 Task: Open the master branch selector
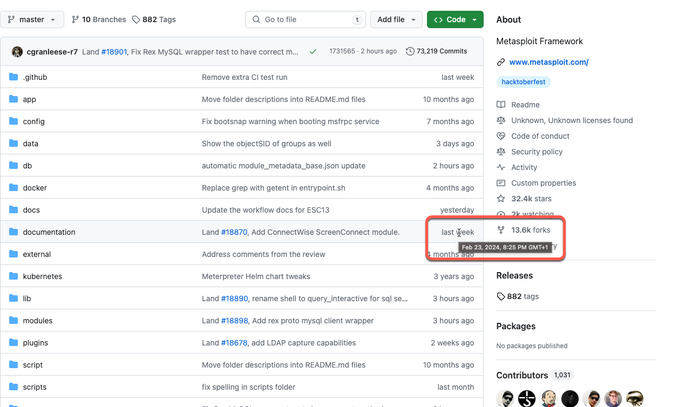point(32,19)
